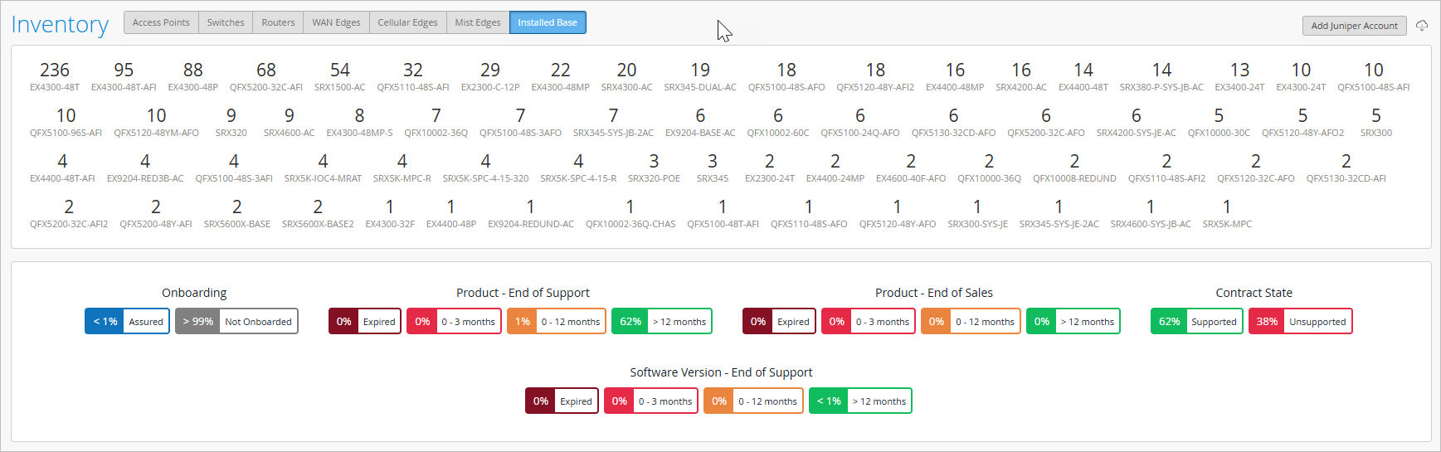Select SRX380-P-SYS-JB-AC model count 14

(1161, 75)
